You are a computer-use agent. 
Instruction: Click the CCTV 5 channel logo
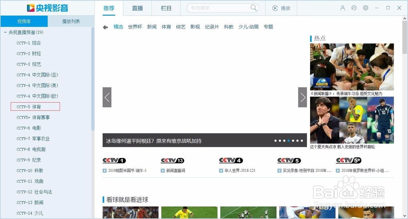point(289,160)
